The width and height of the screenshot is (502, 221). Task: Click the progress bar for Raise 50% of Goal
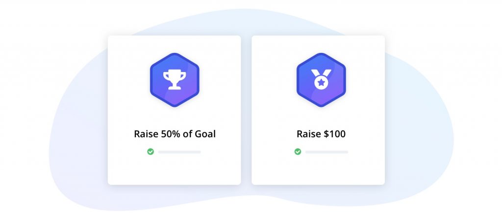[179, 152]
